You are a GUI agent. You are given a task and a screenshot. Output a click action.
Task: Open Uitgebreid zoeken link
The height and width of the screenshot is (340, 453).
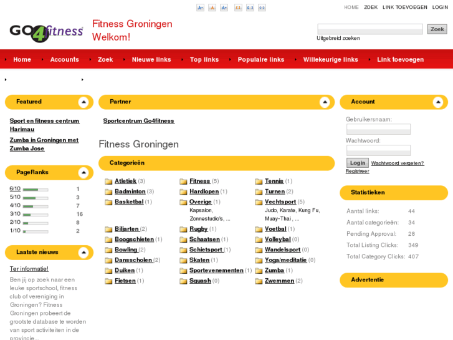[338, 38]
